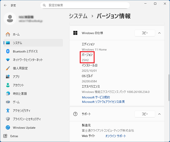Click the アクセシビリティ figure icon
The width and height of the screenshot is (170, 142).
[8, 111]
